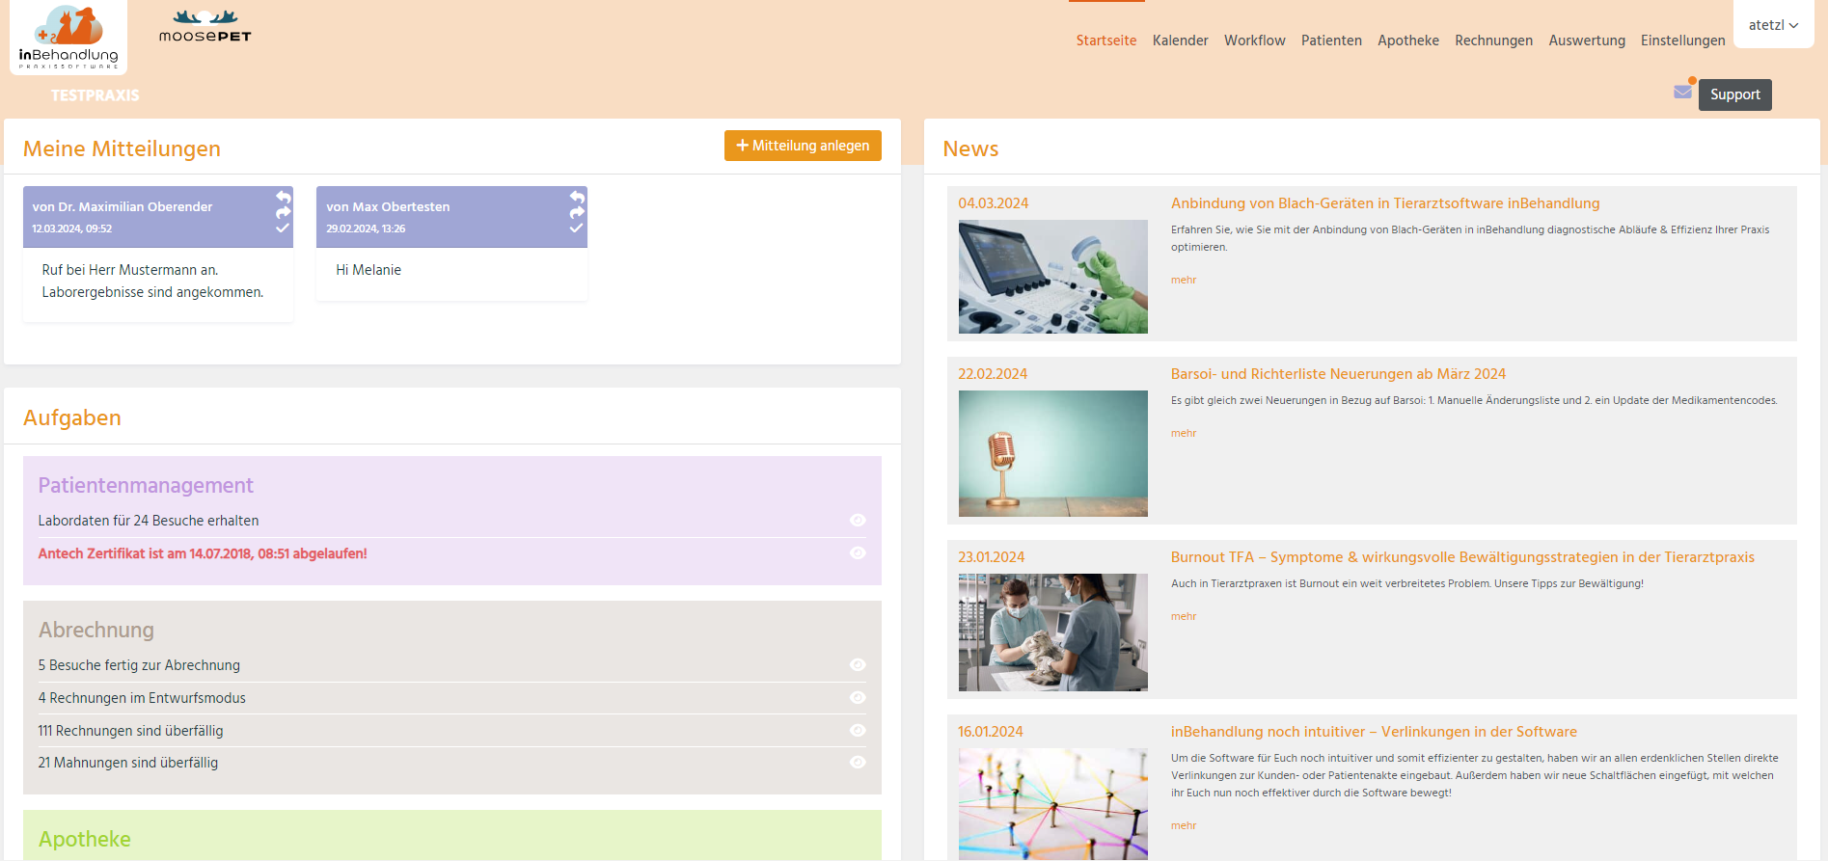Click 5 Besuche fertig zur Abrechnung
The height and width of the screenshot is (861, 1828).
tap(139, 665)
